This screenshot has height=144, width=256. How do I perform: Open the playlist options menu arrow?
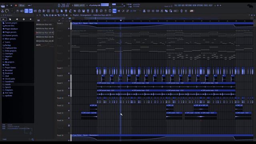[37, 15]
